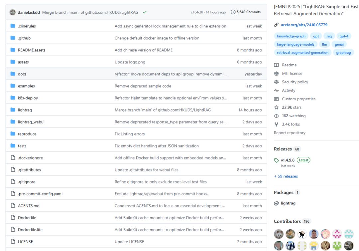Click the lightrag_webui folder icon

[x=13, y=122]
